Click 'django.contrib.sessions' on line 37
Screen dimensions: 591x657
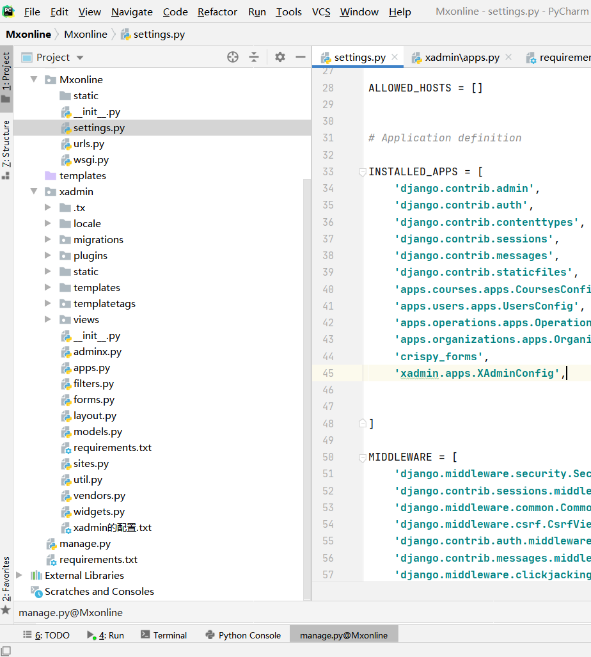tap(474, 239)
